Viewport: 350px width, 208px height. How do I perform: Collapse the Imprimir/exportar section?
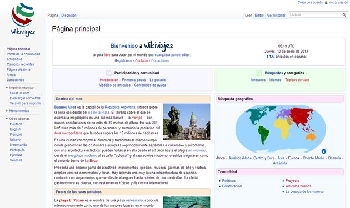[x=7, y=88]
